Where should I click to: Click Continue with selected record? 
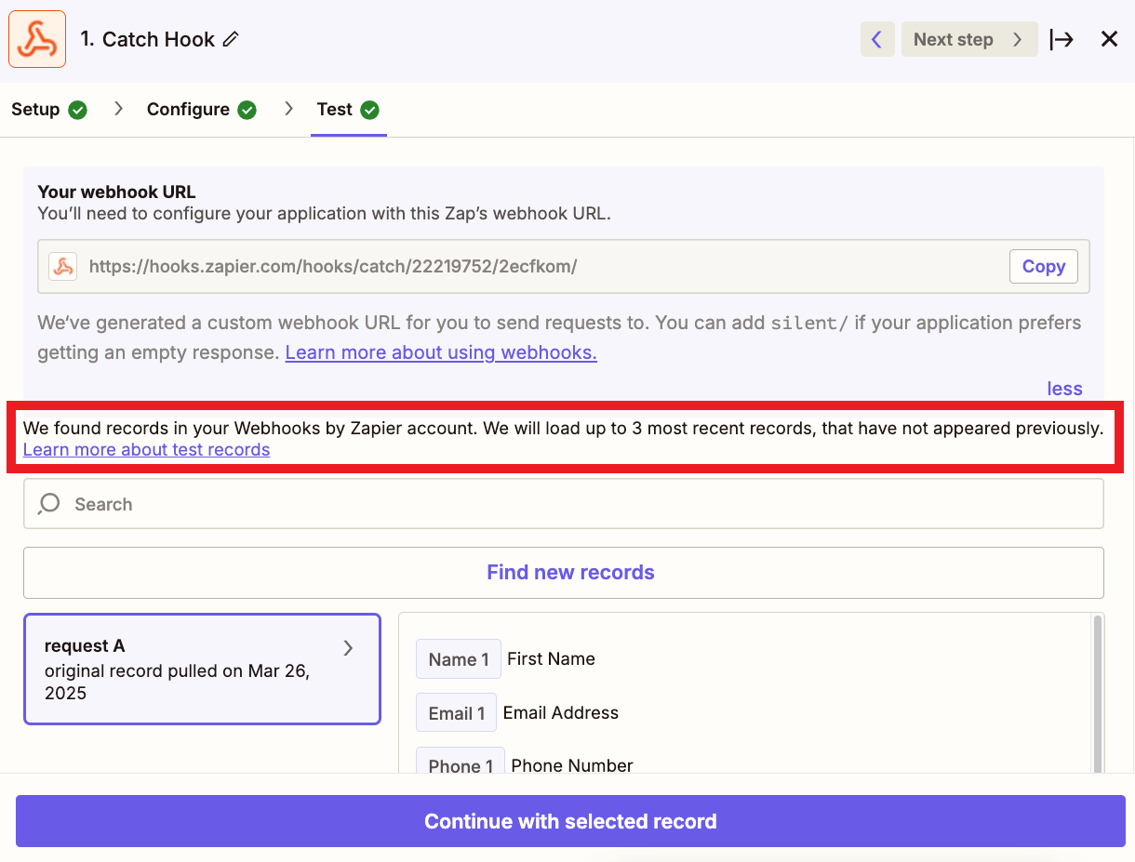570,821
